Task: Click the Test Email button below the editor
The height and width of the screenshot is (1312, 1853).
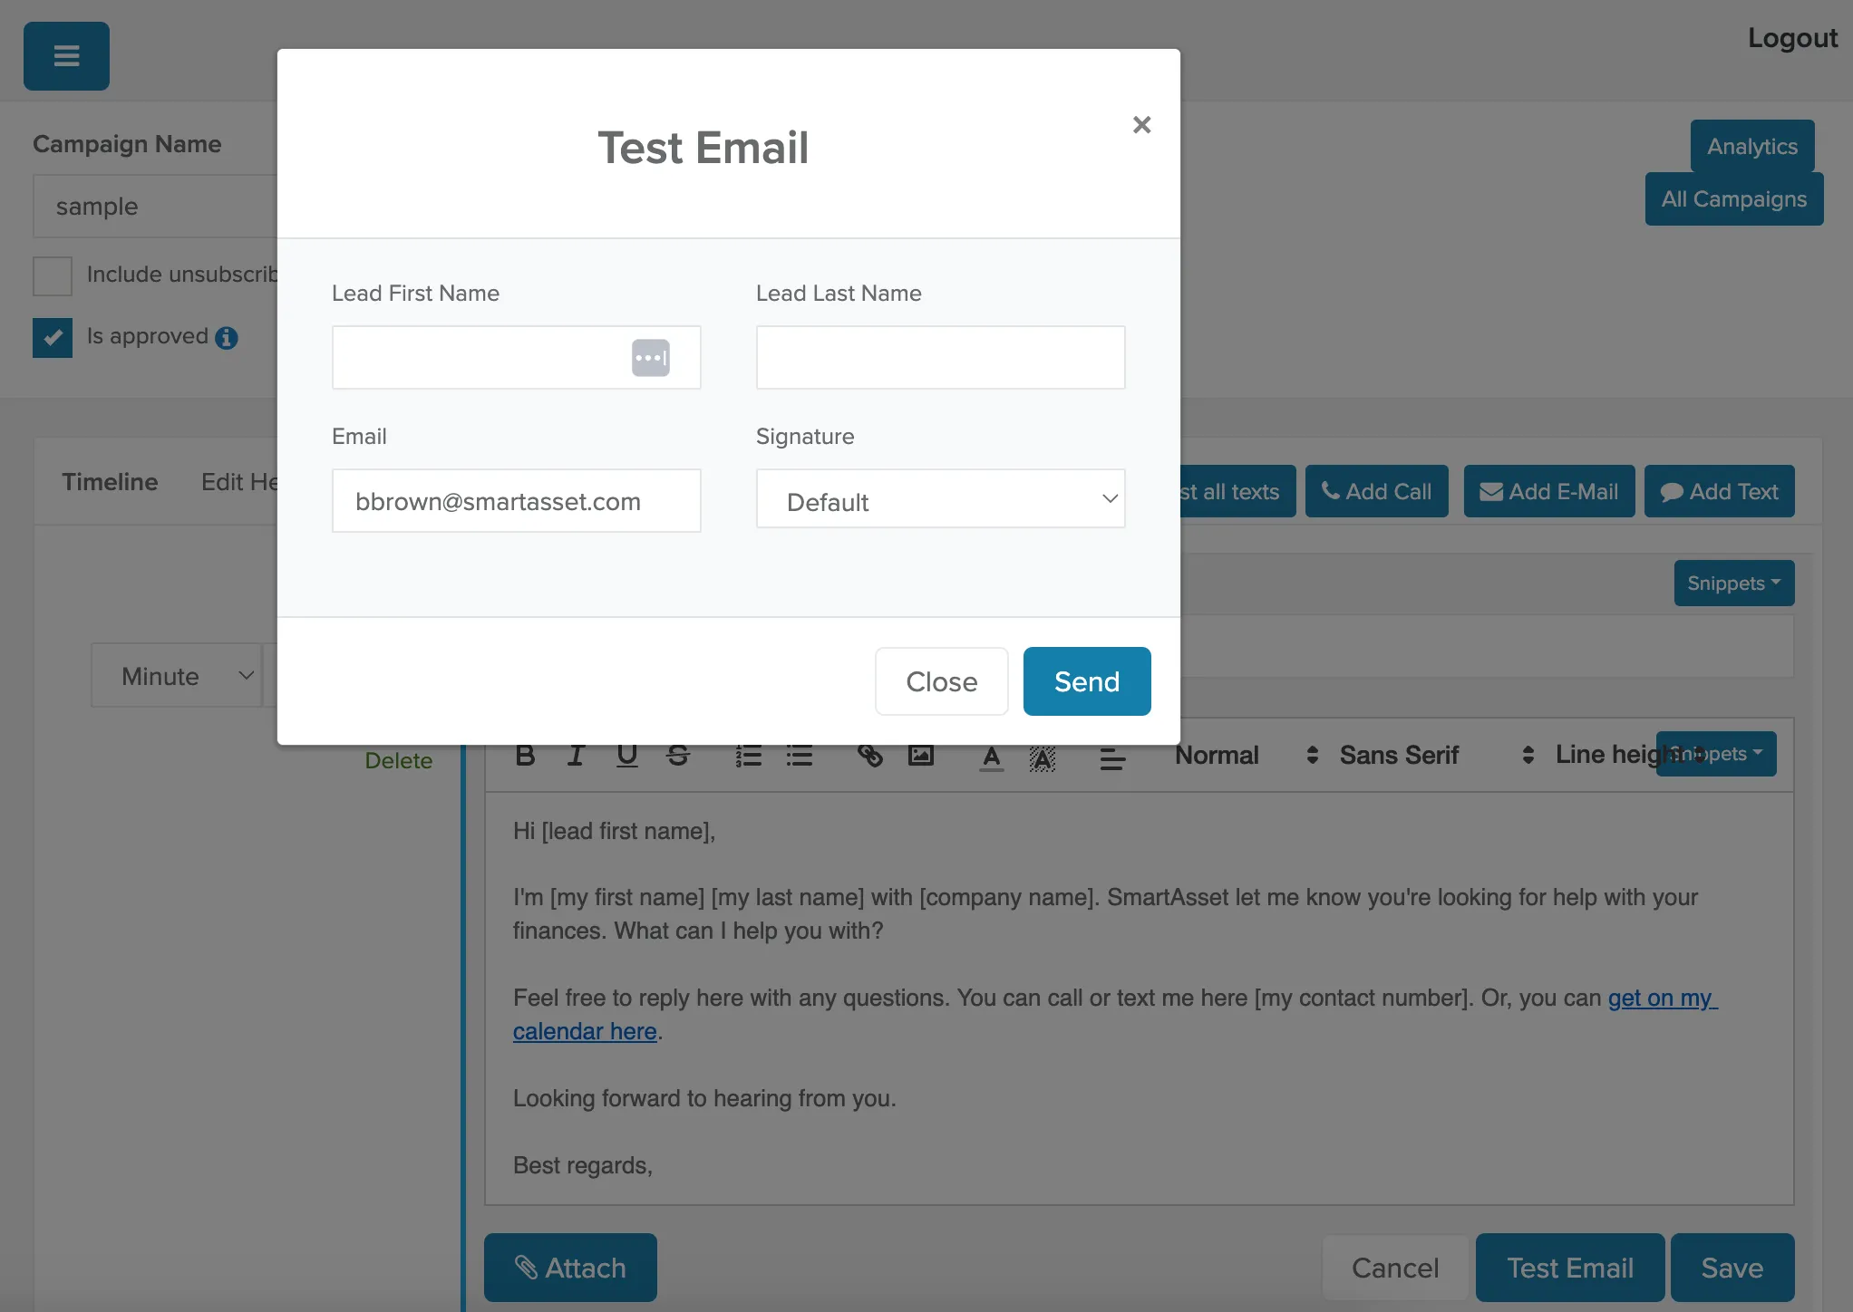Action: [1569, 1268]
